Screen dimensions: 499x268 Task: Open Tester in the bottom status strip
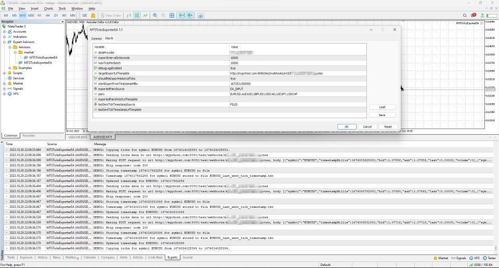[490, 258]
